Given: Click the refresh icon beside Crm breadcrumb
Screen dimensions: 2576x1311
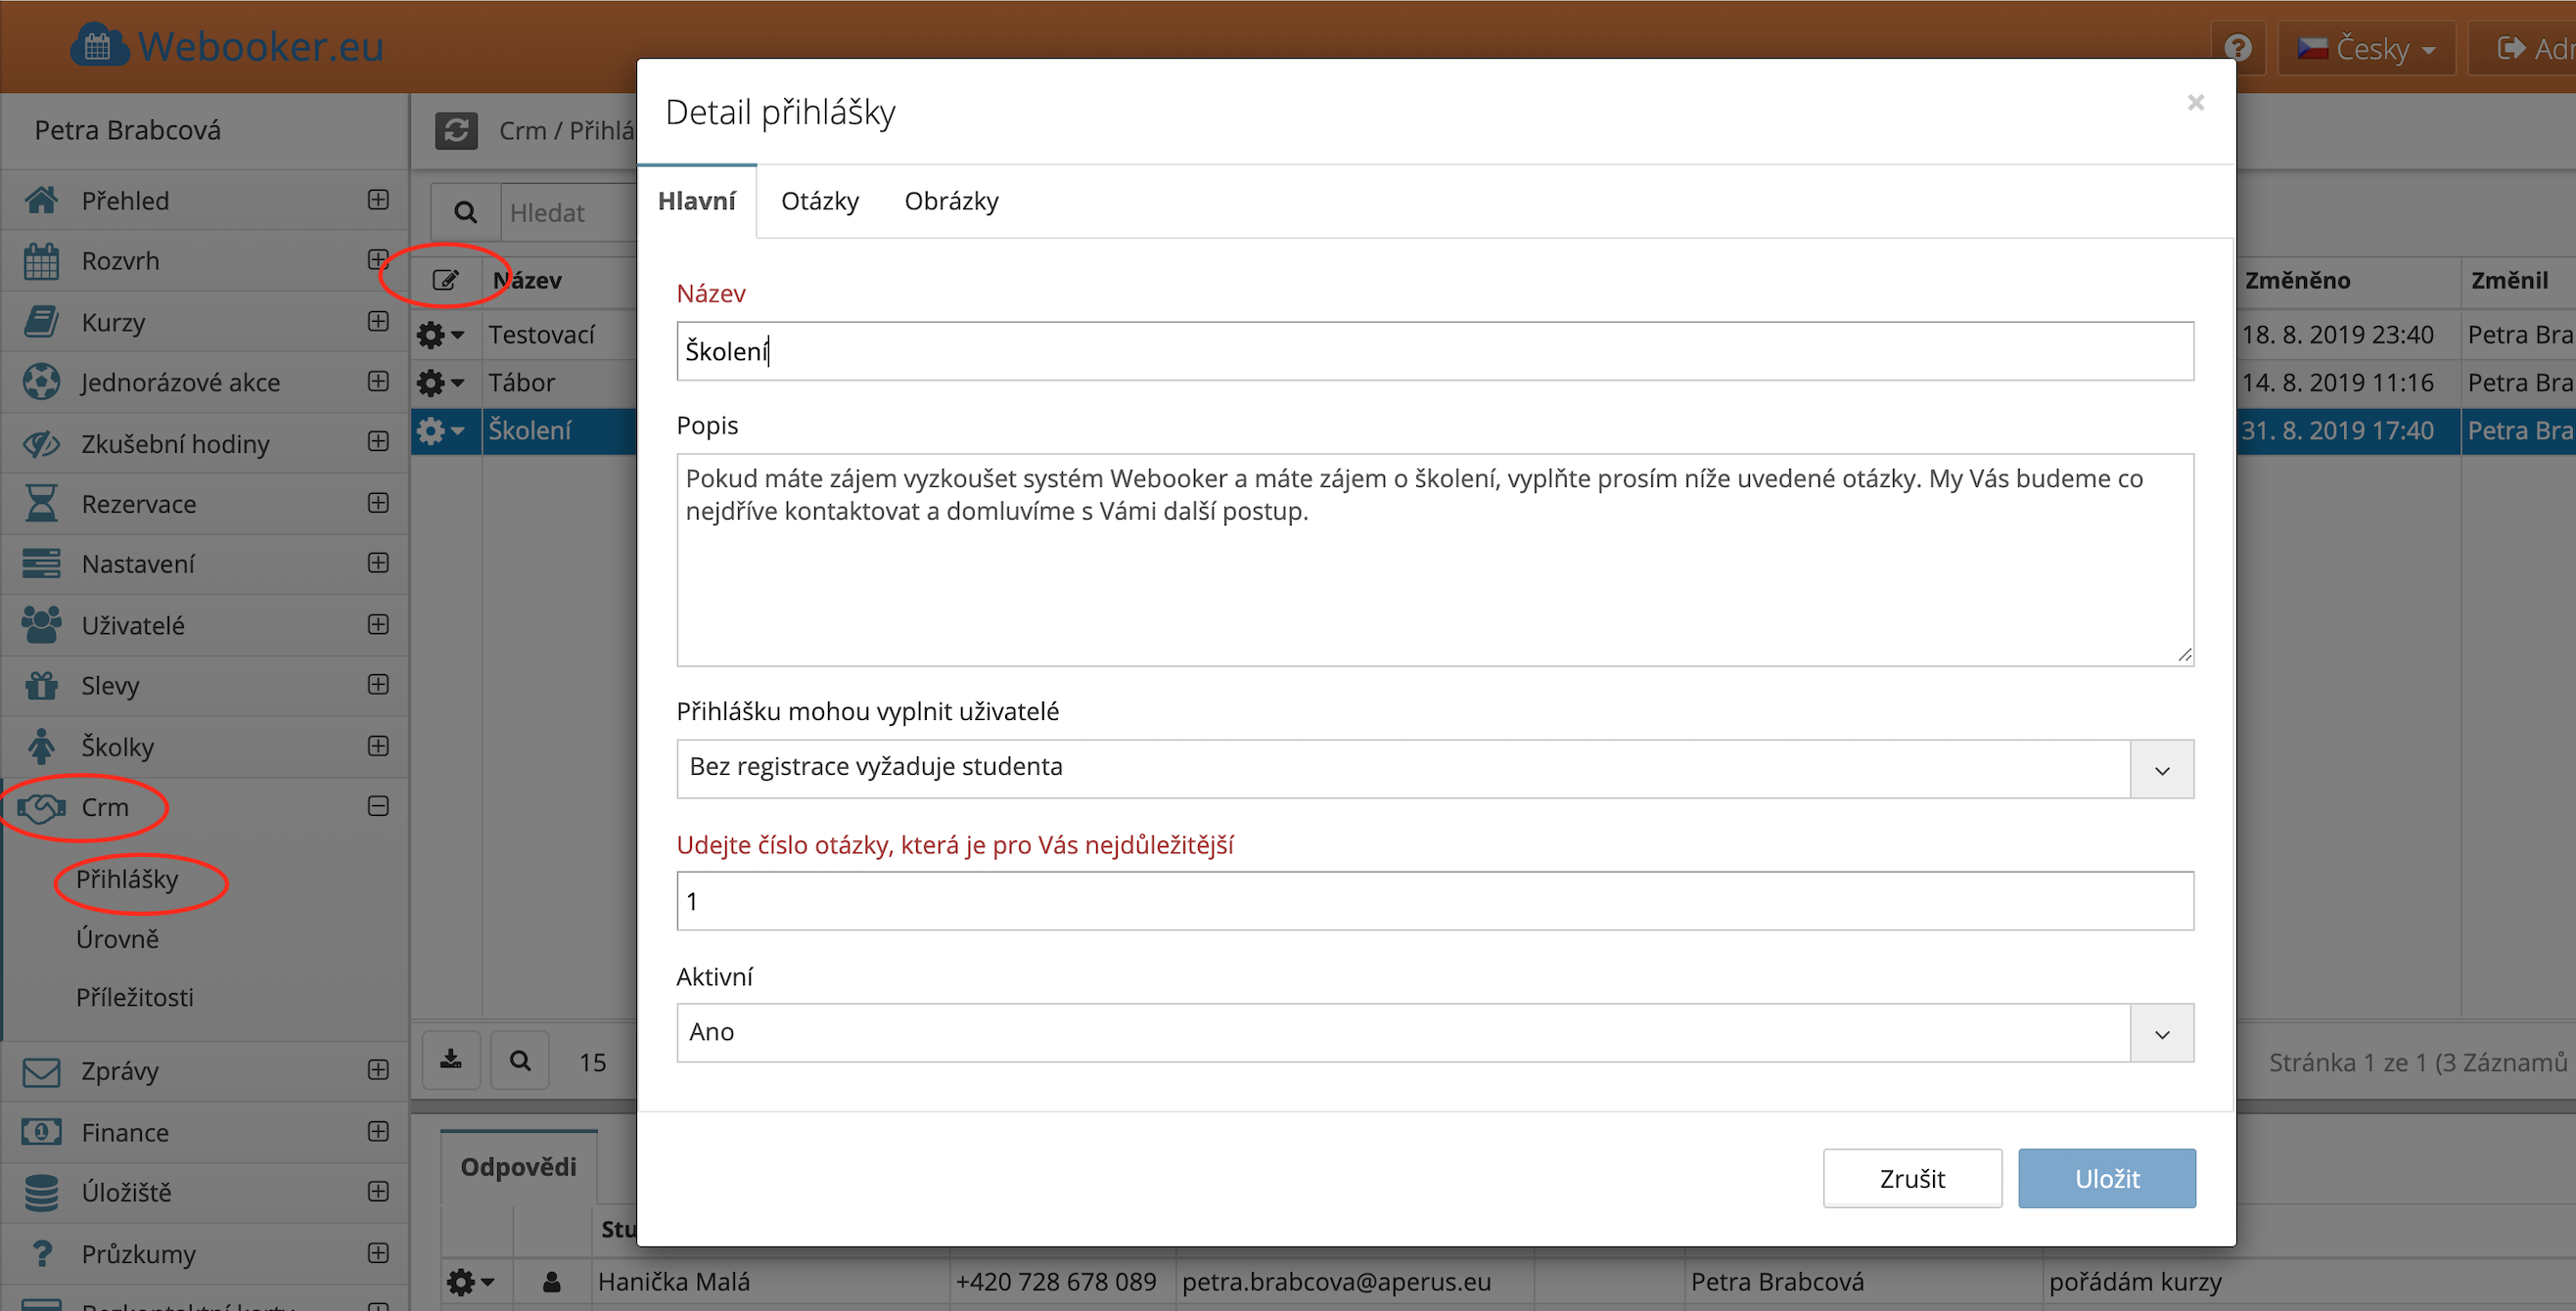Looking at the screenshot, I should pyautogui.click(x=456, y=130).
